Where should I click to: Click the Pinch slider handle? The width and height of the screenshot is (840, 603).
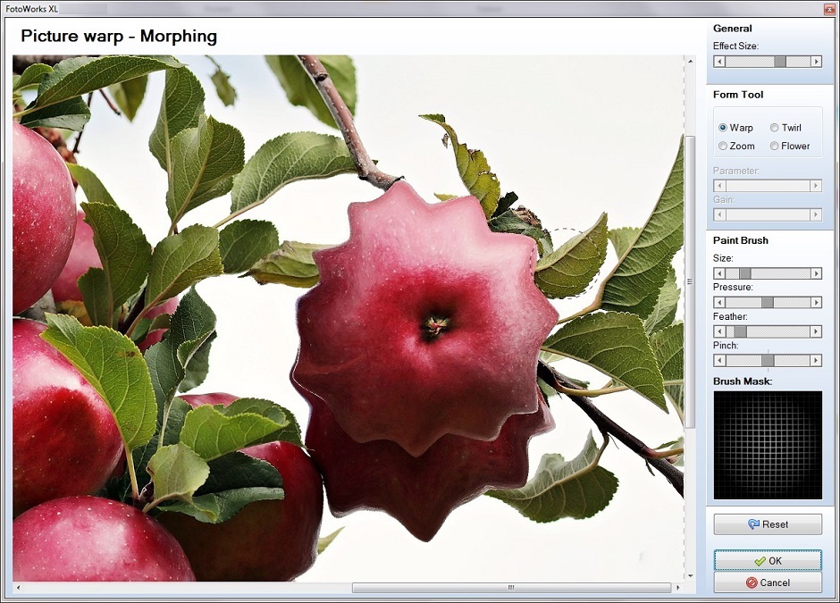[x=766, y=360]
